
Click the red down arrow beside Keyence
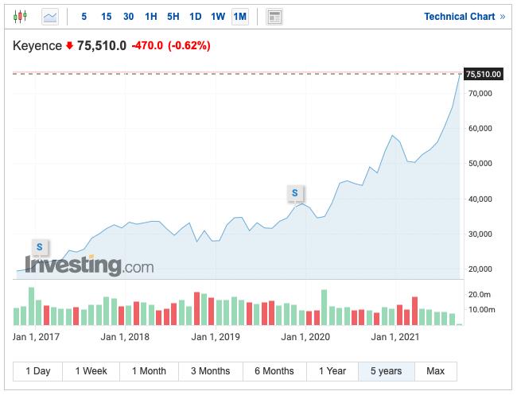69,46
